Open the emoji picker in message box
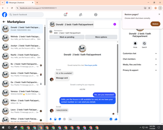Image resolution: width=163 pixels, height=130 pixels. 111,119
